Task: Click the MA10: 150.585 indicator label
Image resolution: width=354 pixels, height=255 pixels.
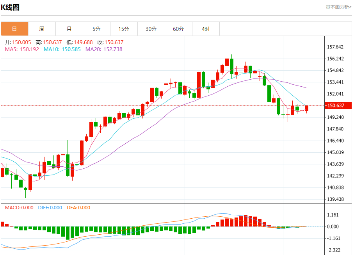Action: click(62, 49)
